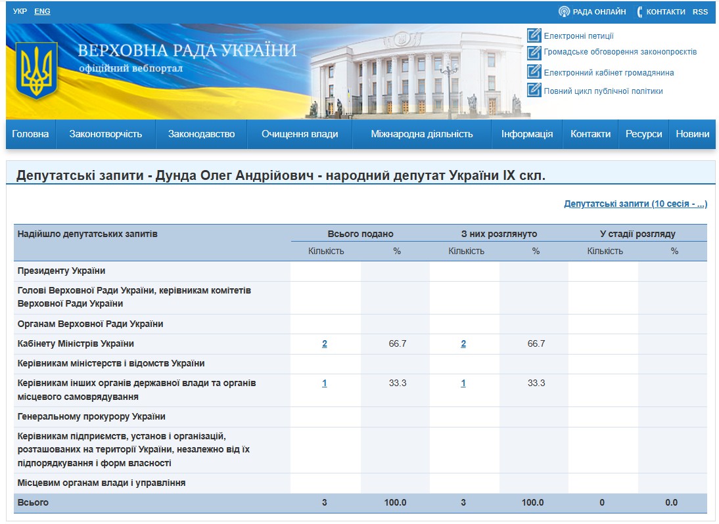This screenshot has height=524, width=719.
Task: Open the Контакти item in main navigation
Action: pos(590,134)
